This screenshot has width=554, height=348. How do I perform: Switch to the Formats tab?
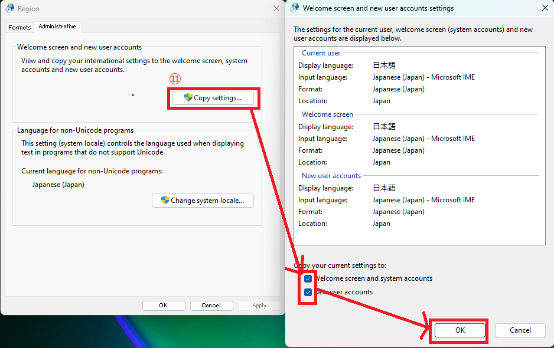[x=19, y=27]
